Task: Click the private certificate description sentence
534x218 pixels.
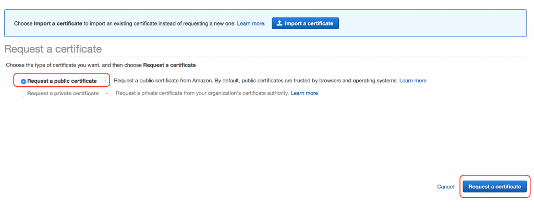Action: click(202, 93)
